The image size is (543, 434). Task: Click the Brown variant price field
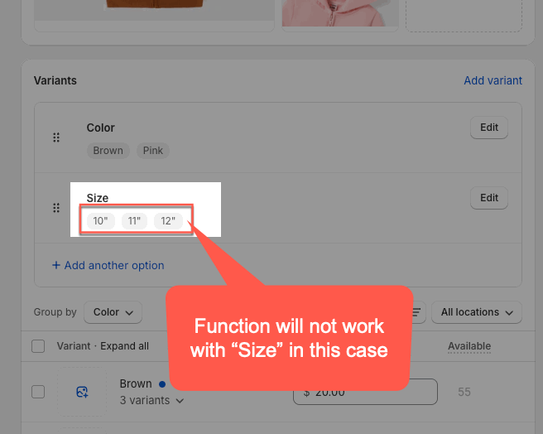point(365,392)
